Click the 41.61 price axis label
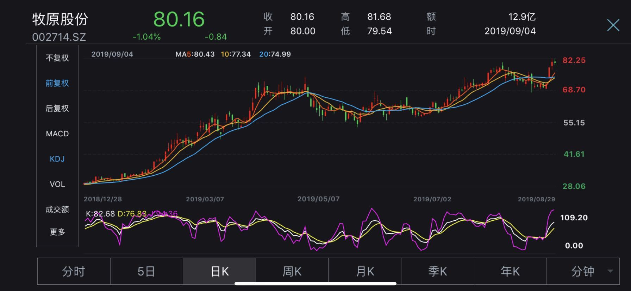 tap(574, 154)
